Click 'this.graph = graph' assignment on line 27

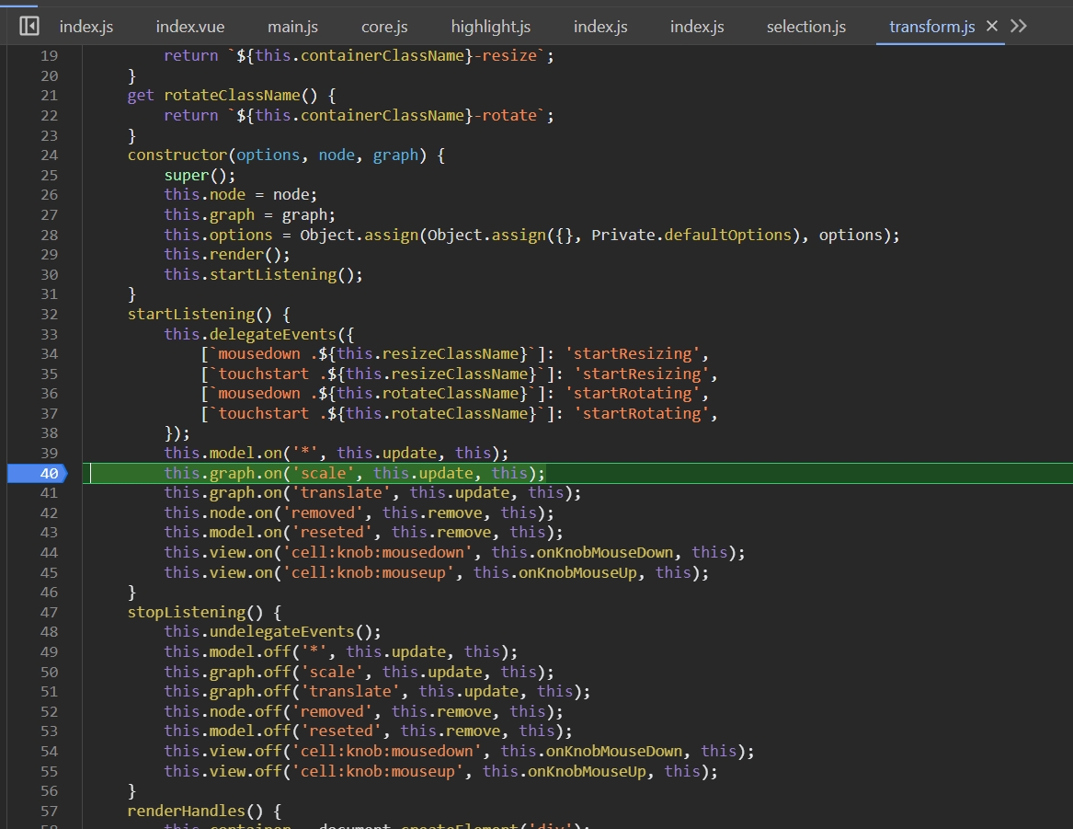249,215
